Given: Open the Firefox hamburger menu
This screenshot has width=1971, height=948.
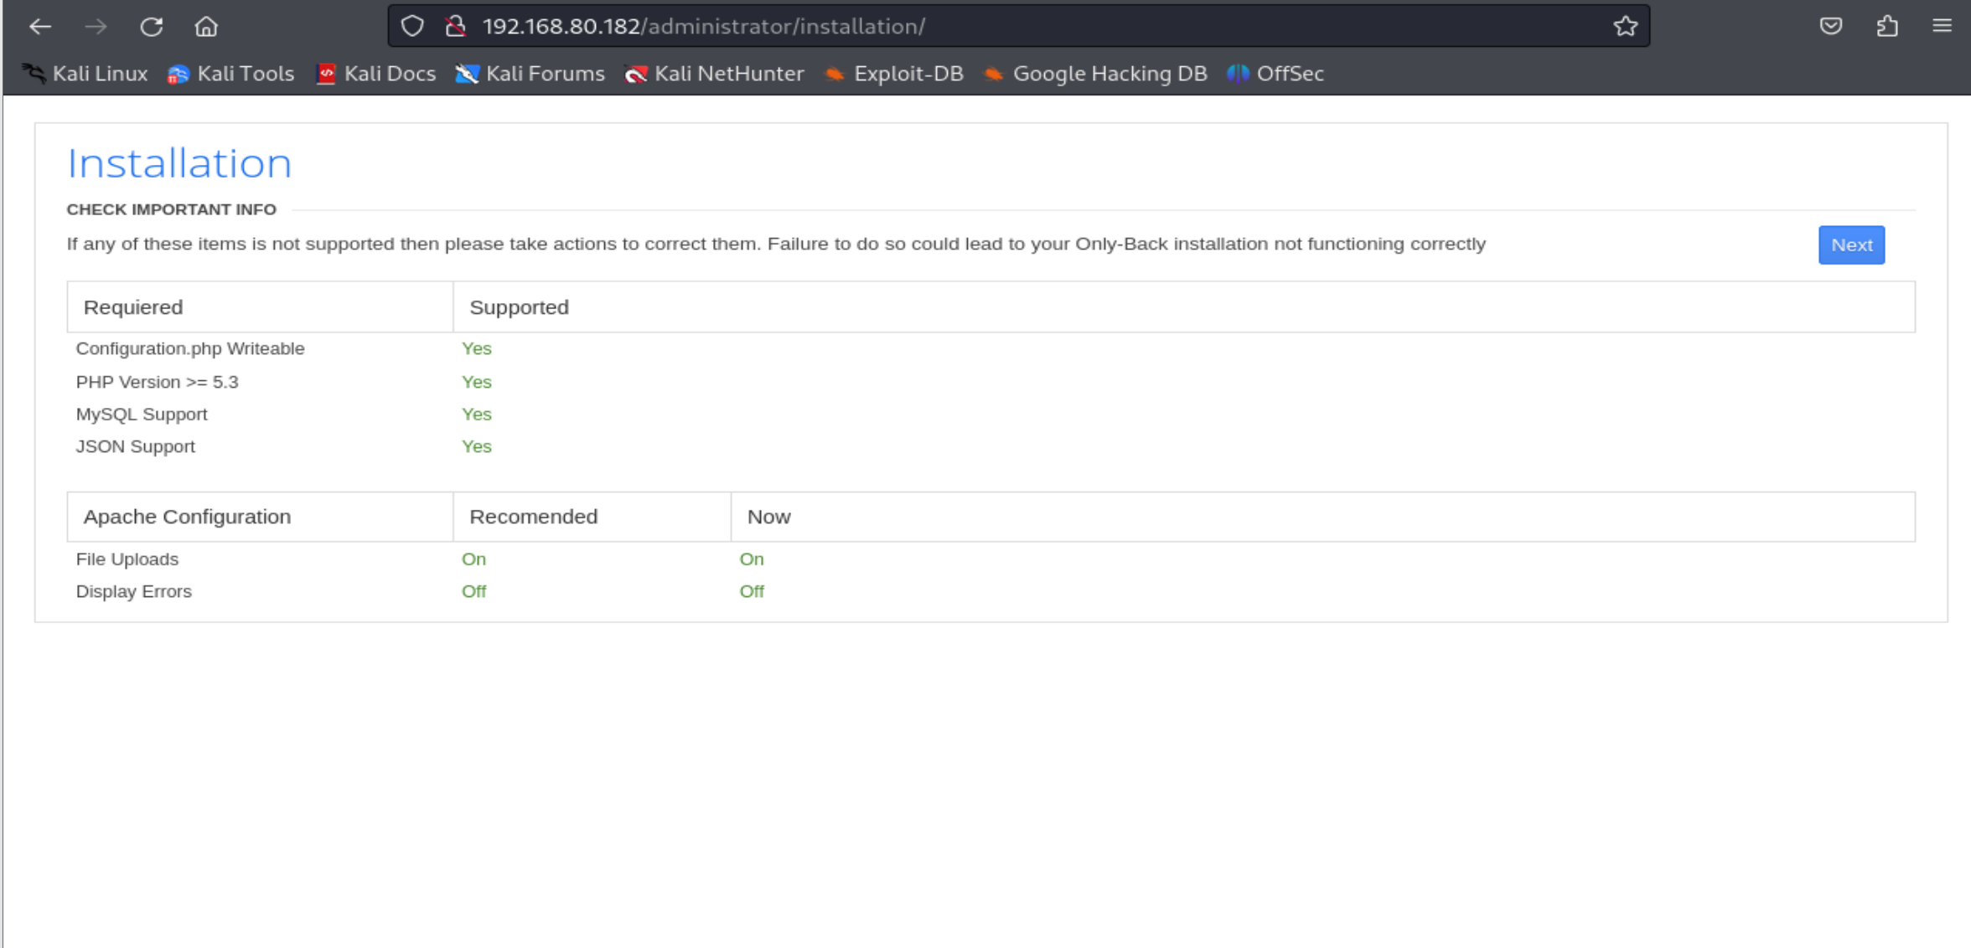Looking at the screenshot, I should [1943, 27].
